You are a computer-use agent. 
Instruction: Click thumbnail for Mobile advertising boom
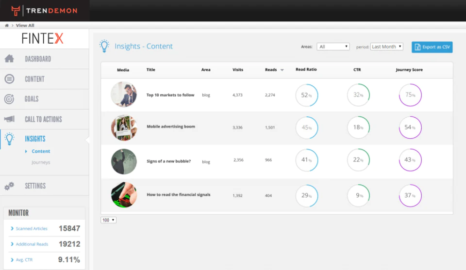coord(124,127)
